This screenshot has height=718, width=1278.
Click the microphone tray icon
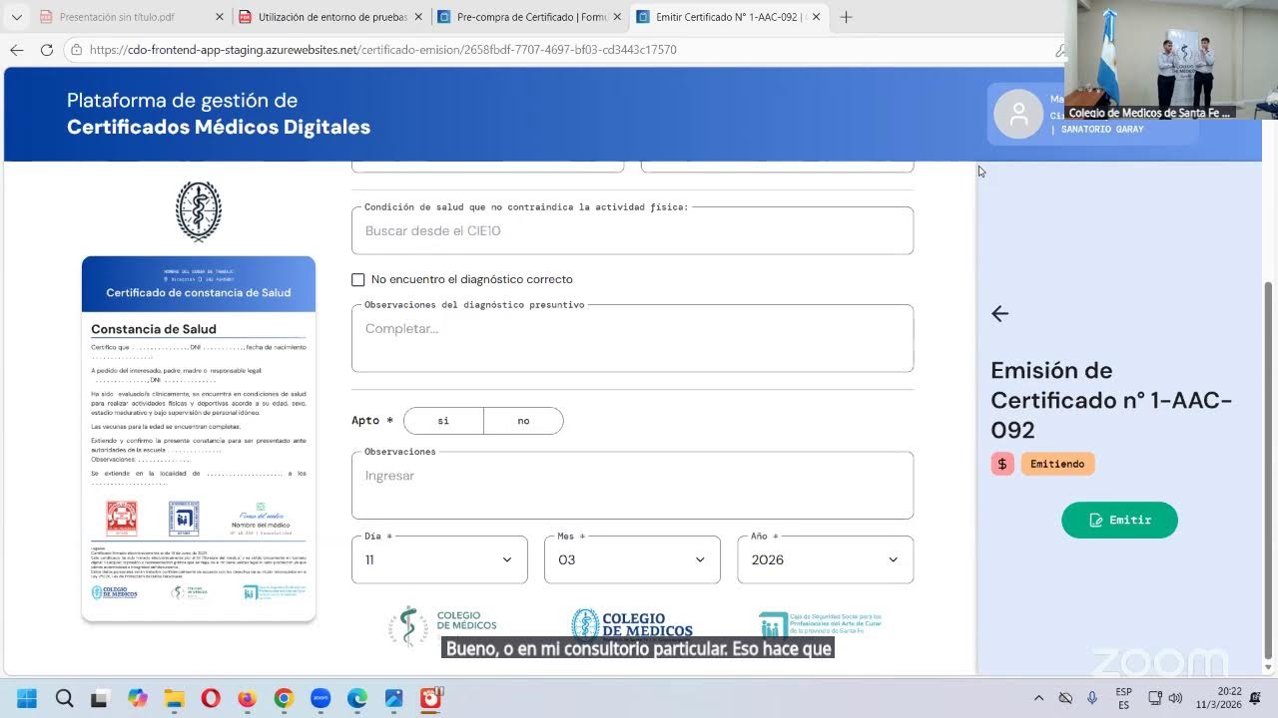pos(1092,698)
